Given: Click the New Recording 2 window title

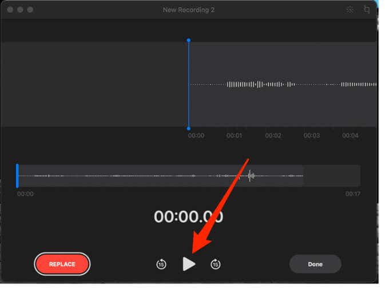Looking at the screenshot, I should 188,10.
